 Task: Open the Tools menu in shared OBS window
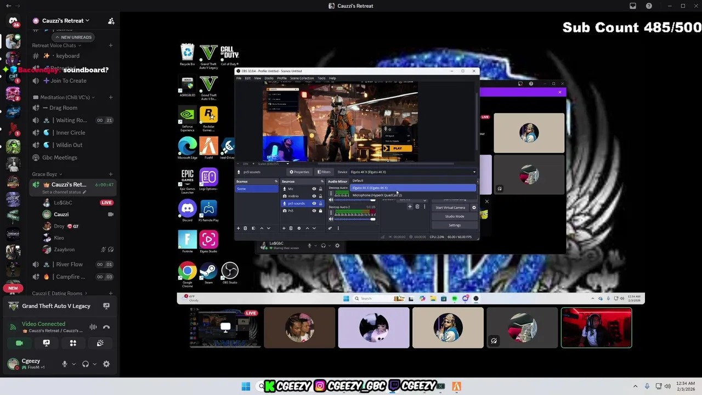(x=321, y=78)
